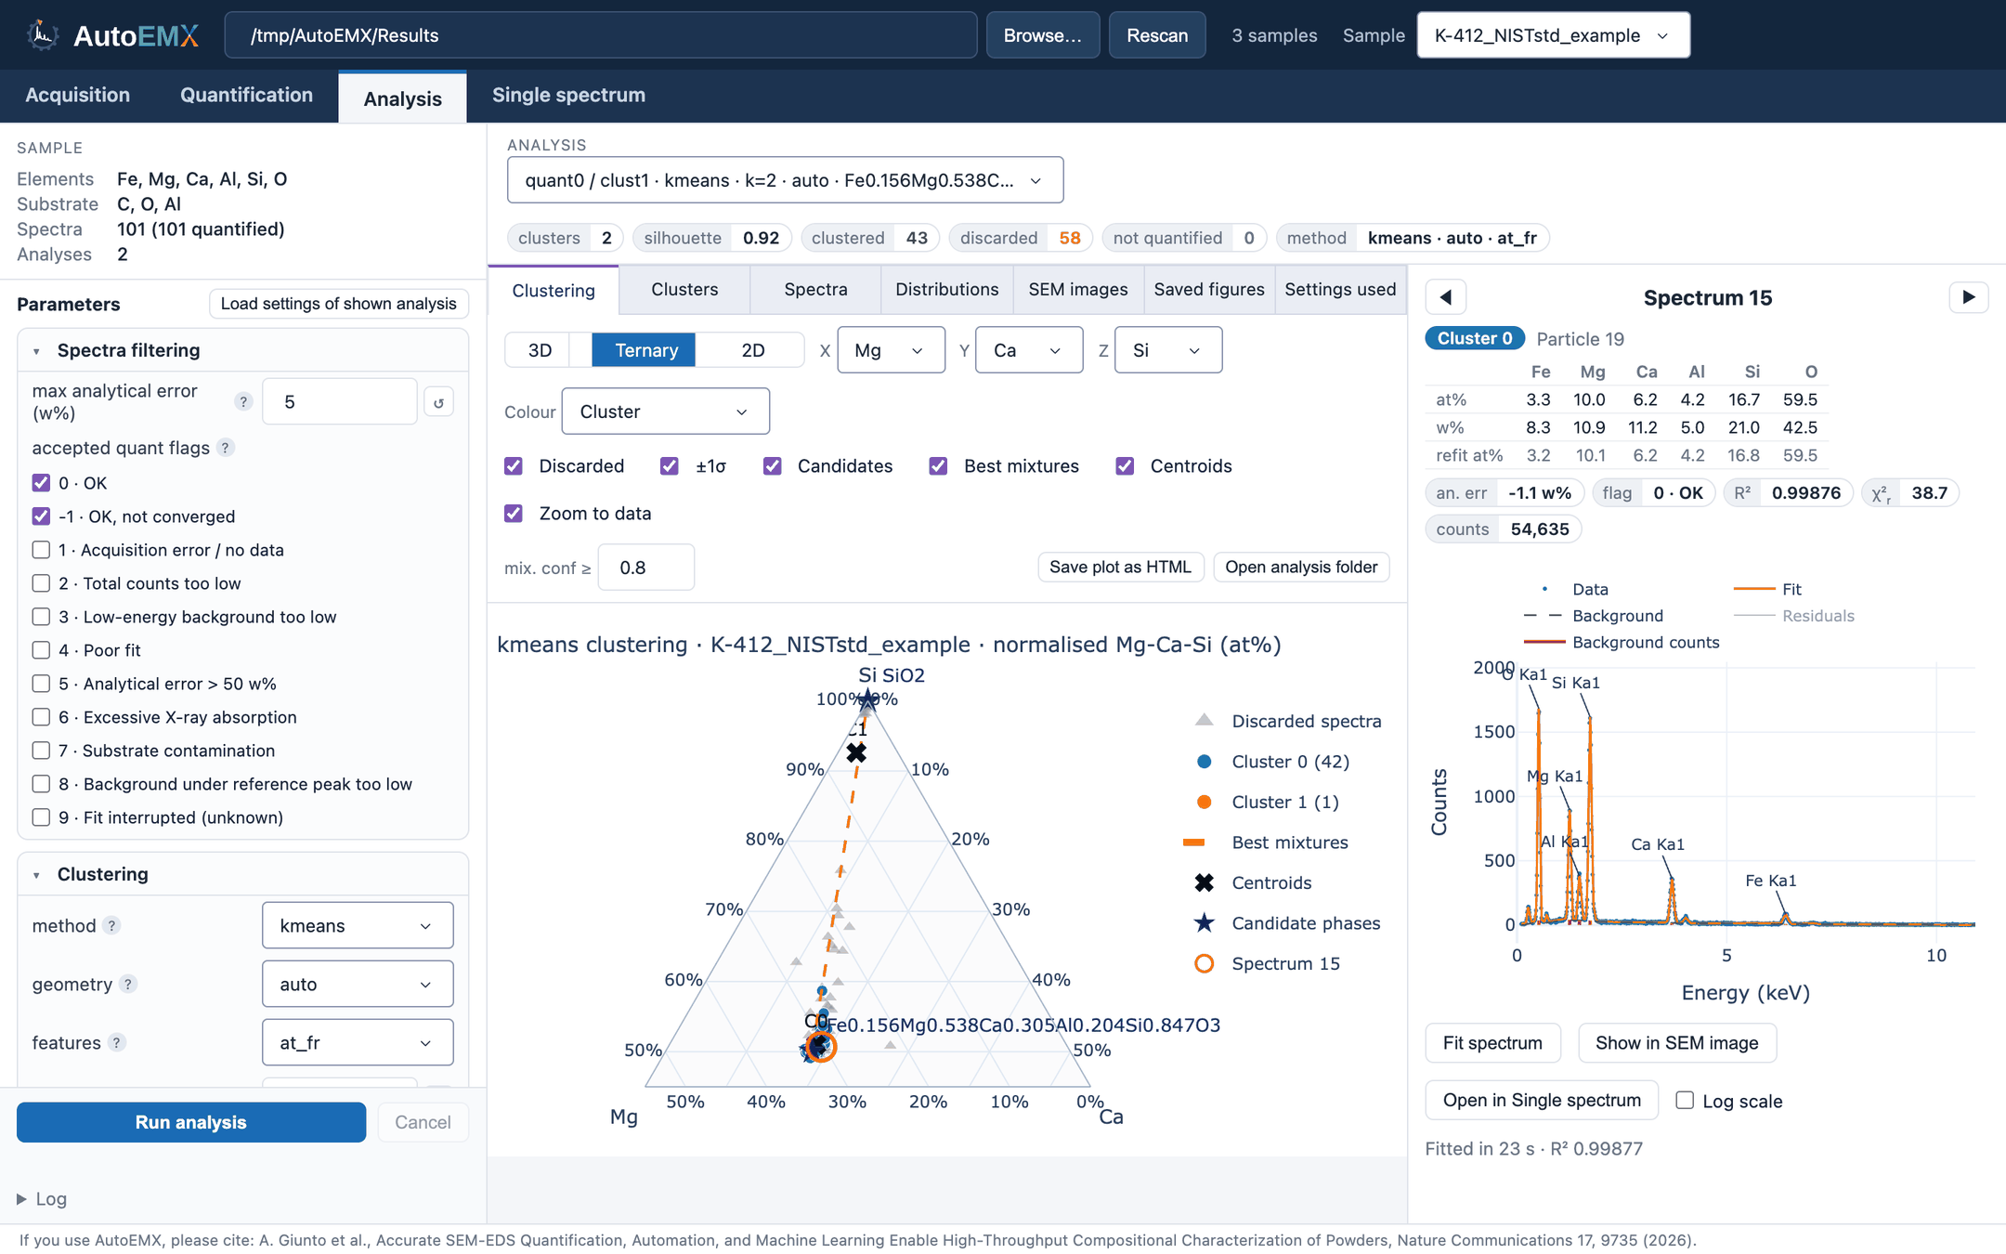2006x1254 pixels.
Task: Open the Y axis Ca dropdown
Action: 1029,350
